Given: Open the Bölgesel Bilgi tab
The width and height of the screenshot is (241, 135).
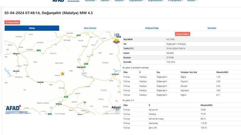Looking at the screenshot, I should click(152, 28).
